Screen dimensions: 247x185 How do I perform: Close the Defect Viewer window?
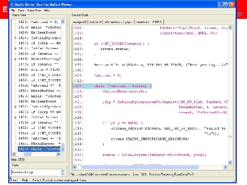click(x=232, y=4)
